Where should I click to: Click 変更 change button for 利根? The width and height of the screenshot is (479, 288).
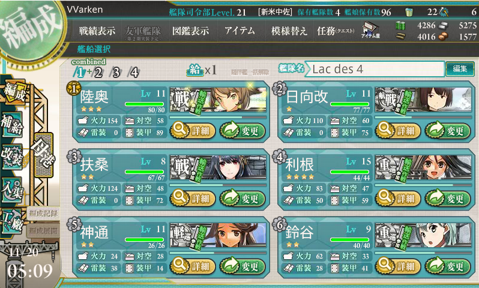click(448, 199)
